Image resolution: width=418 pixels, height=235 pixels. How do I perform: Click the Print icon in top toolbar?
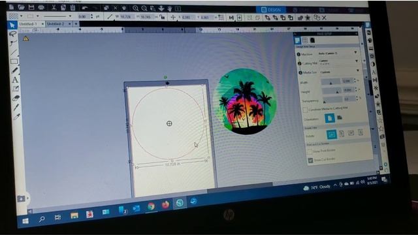[x=41, y=7]
